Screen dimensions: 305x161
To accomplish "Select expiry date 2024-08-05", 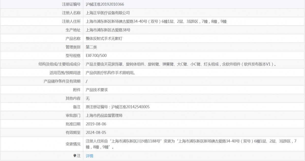I will [96, 133].
